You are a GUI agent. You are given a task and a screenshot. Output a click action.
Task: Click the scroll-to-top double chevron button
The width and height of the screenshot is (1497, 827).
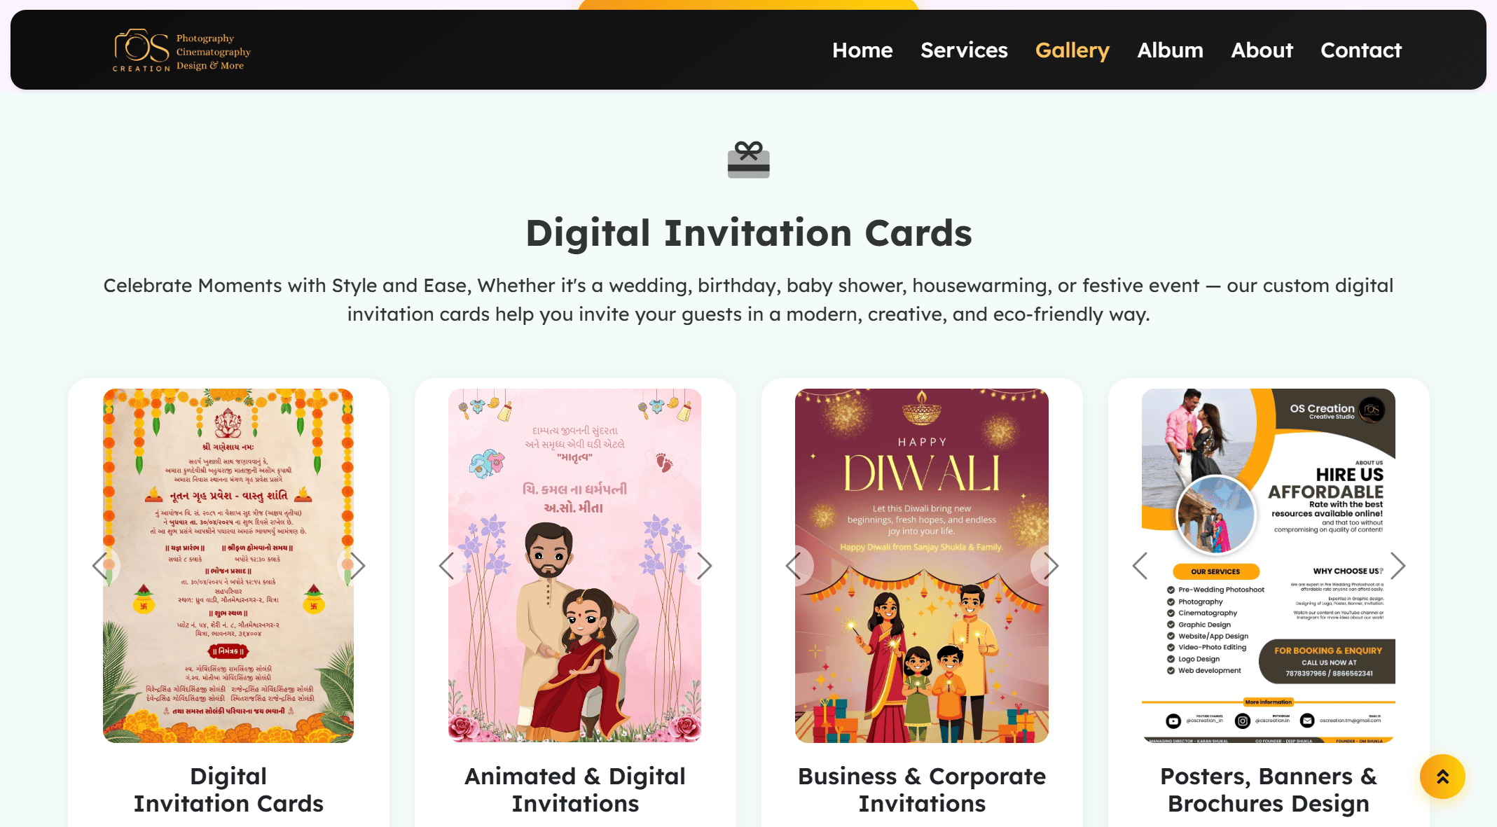pos(1442,777)
